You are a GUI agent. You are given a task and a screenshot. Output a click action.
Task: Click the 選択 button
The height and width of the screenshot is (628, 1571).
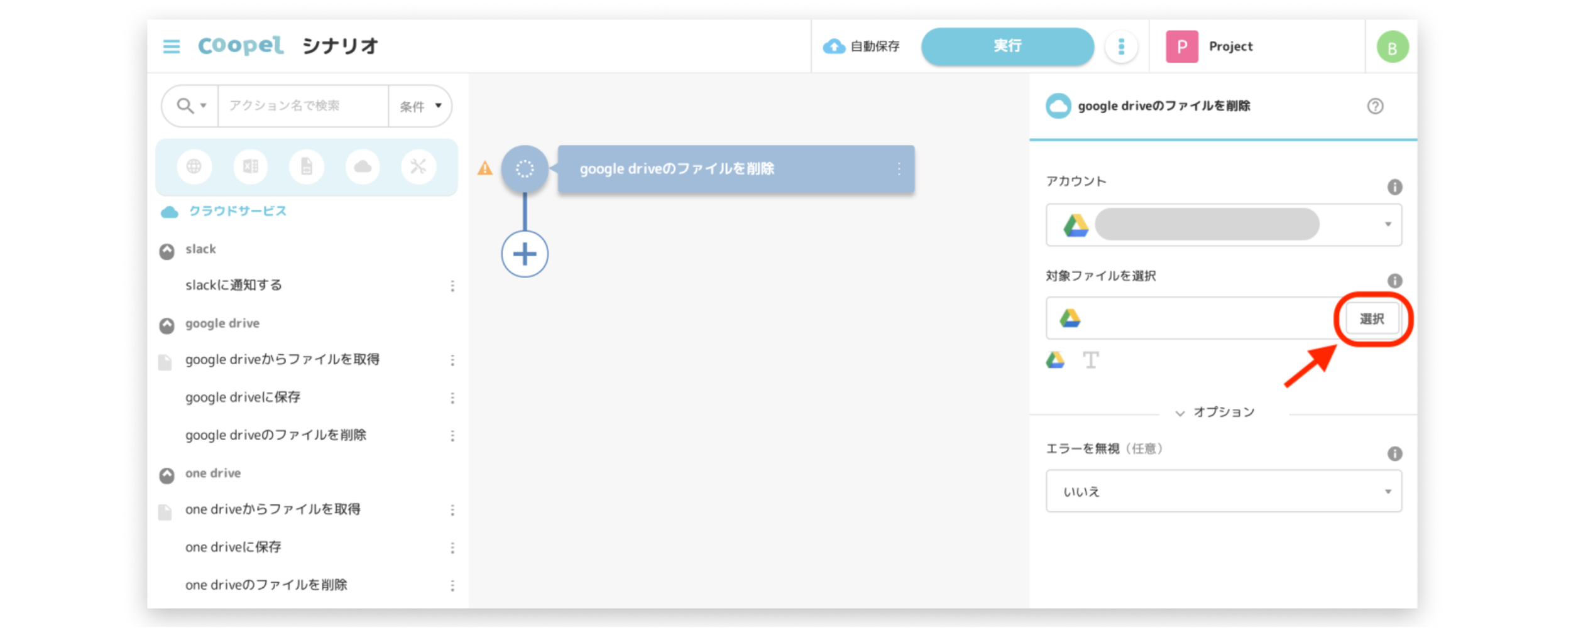pyautogui.click(x=1372, y=318)
